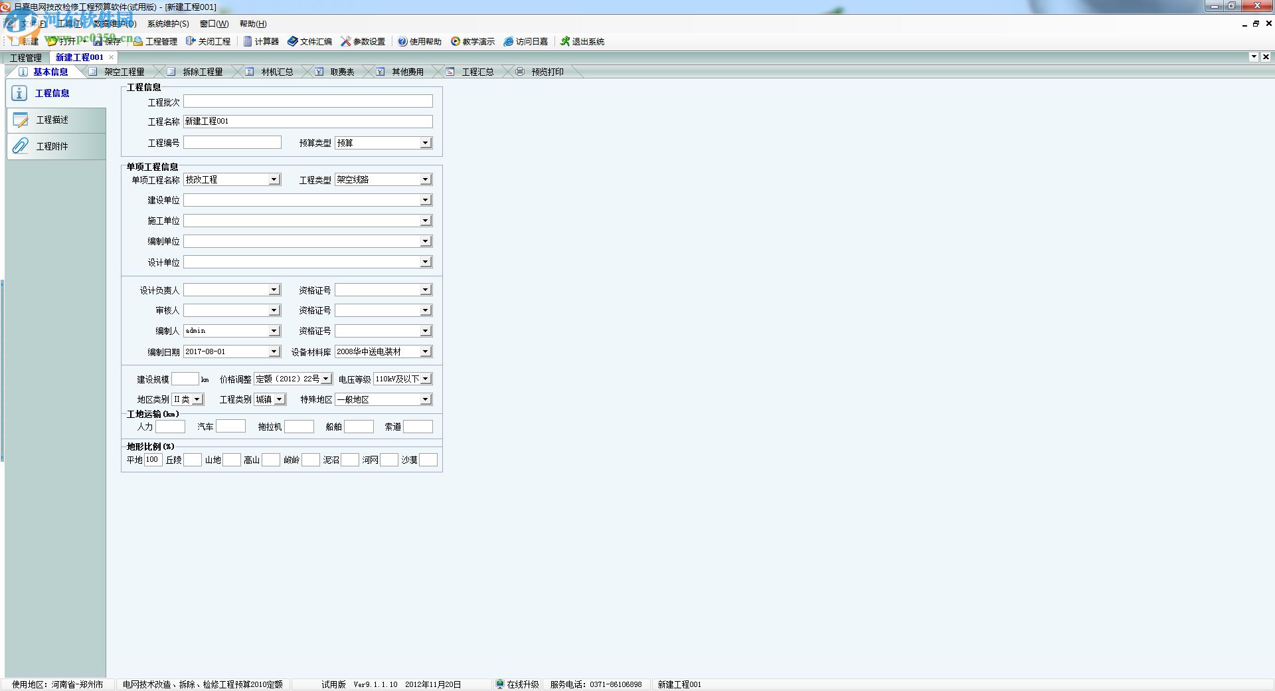1275x691 pixels.
Task: Open 工程描述 in the left sidebar
Action: [56, 120]
